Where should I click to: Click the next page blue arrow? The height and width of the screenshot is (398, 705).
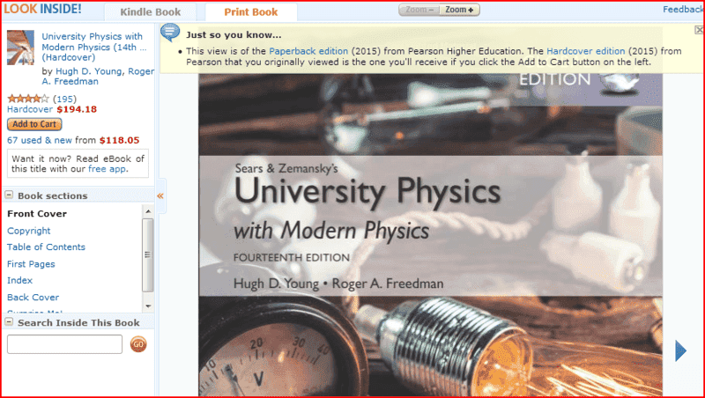[680, 350]
